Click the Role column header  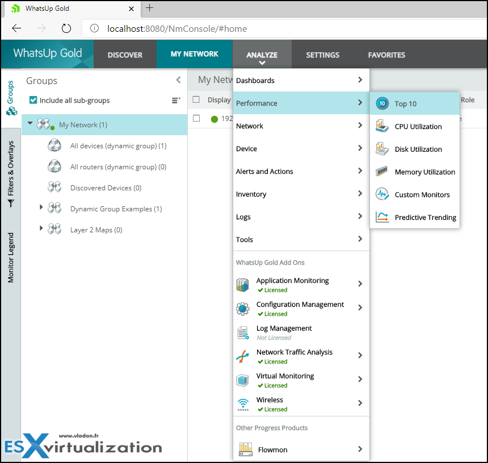coord(468,100)
